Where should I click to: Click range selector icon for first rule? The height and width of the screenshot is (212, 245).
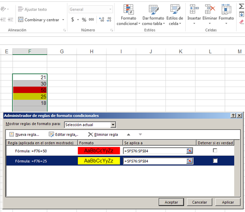tap(189, 151)
